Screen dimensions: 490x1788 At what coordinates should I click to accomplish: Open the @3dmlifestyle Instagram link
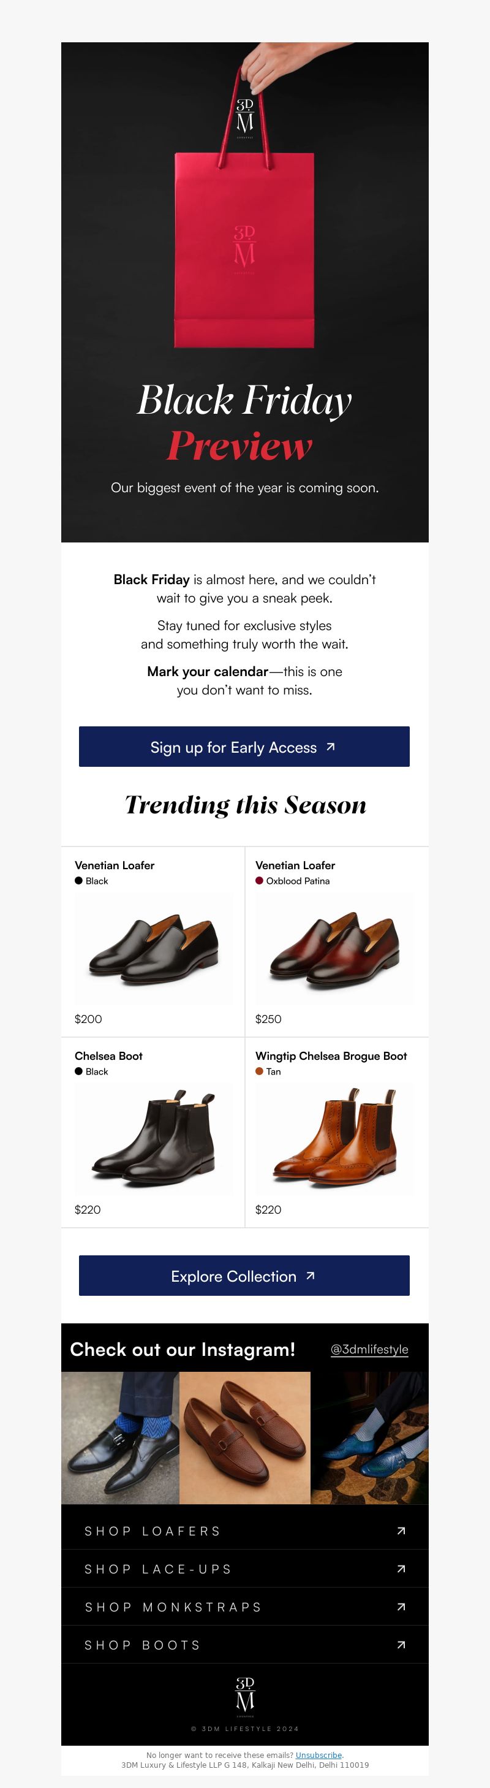click(369, 1349)
